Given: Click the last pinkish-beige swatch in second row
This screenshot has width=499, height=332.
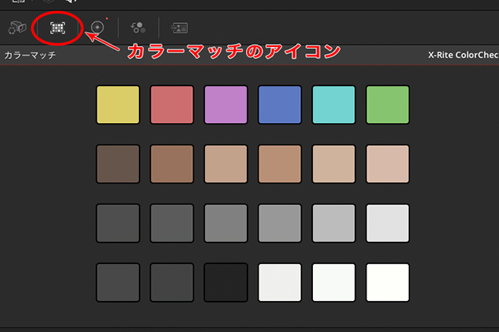Looking at the screenshot, I should click(387, 164).
